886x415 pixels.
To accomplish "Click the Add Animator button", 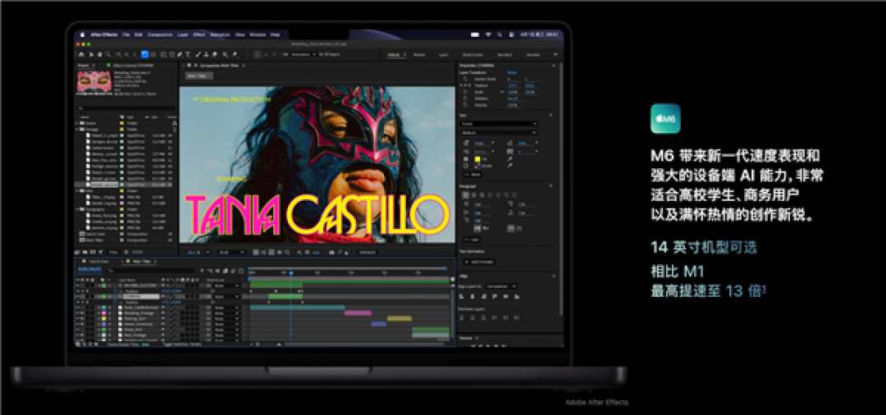I will 479,262.
